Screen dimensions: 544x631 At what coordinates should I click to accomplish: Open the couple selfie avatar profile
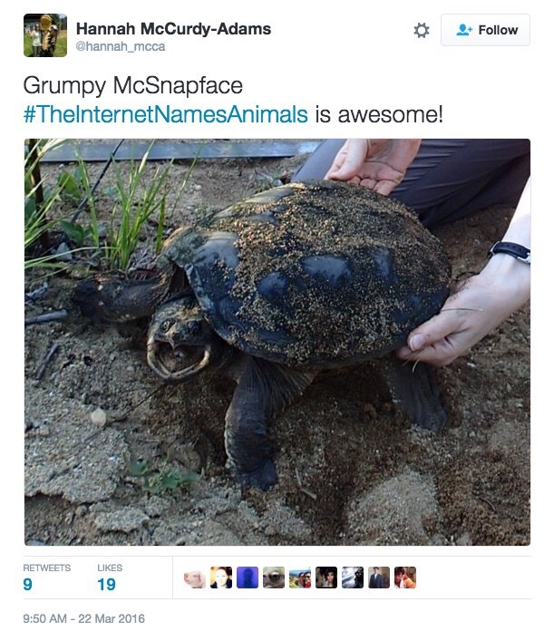tap(300, 578)
